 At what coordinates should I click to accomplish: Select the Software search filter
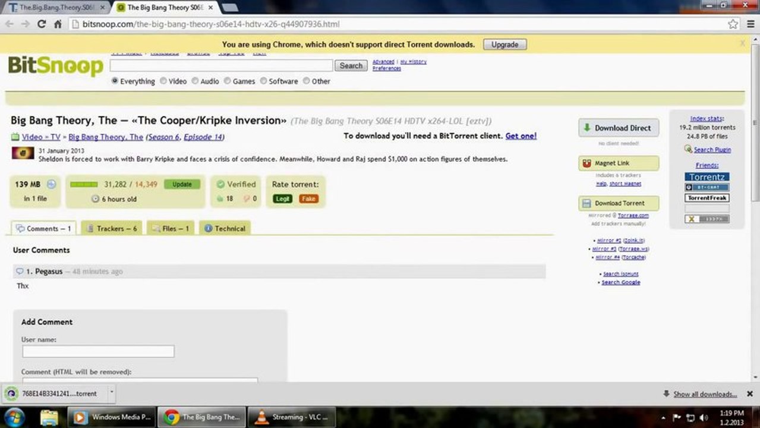263,81
